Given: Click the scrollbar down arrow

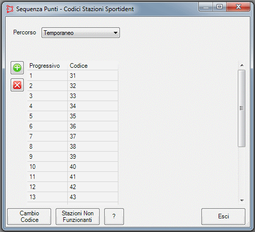Looking at the screenshot, I should [242, 201].
